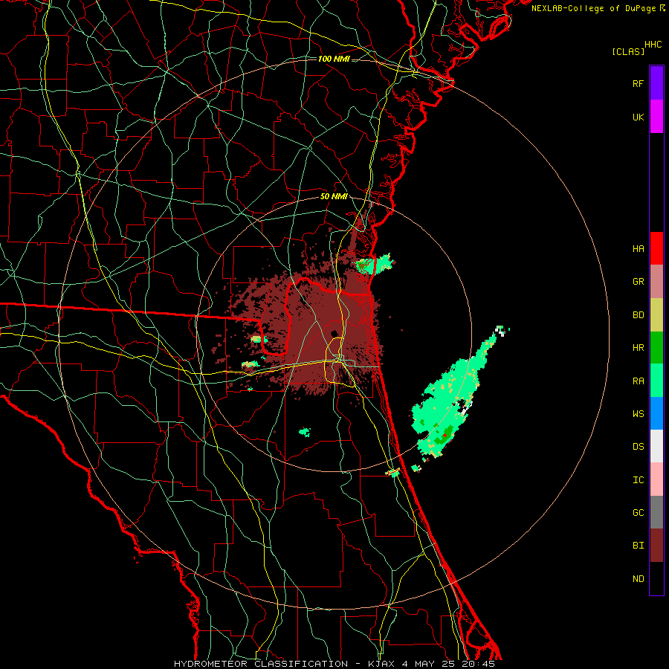Click the UK legend label
669x669 pixels.
click(638, 117)
